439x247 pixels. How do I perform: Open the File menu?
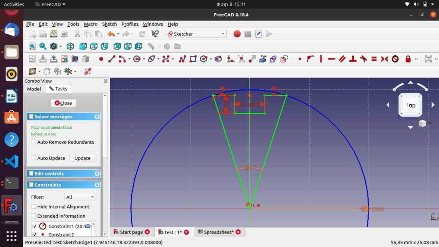[x=30, y=24]
